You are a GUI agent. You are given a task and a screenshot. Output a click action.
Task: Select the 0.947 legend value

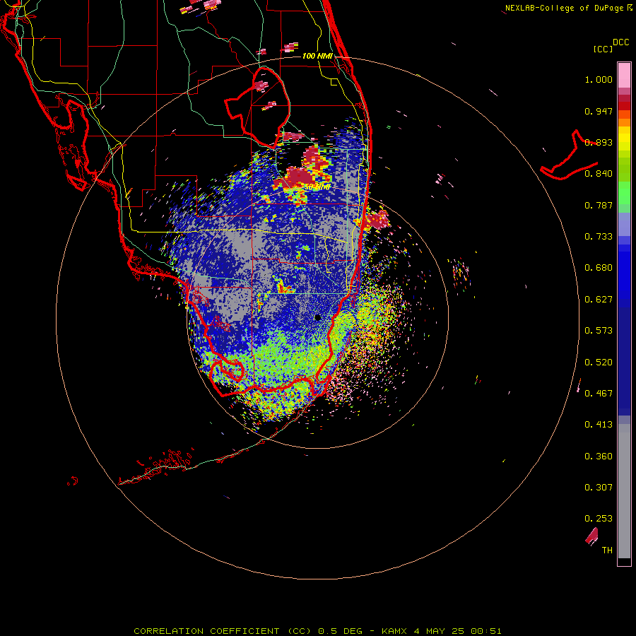pos(599,111)
